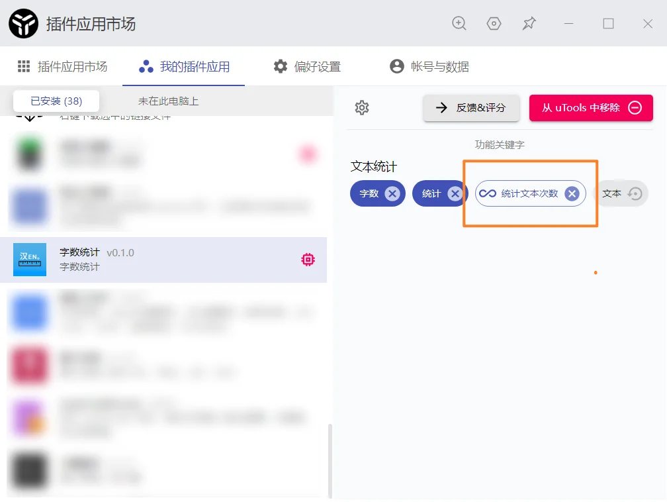Switch to 未在此电脑上 plugin list
The width and height of the screenshot is (667, 502).
[168, 101]
